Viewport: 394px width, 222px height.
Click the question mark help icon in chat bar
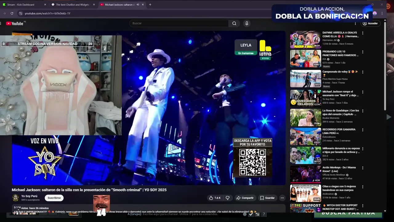(x=264, y=214)
